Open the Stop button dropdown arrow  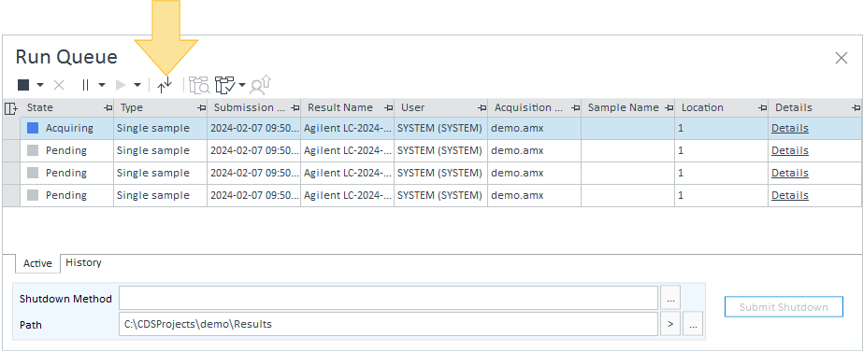click(x=40, y=85)
